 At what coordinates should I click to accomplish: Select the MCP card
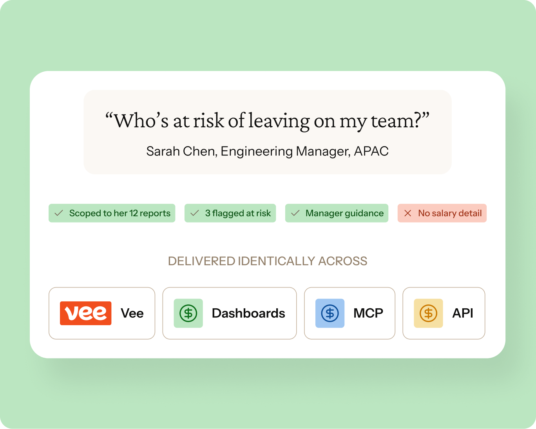(349, 313)
